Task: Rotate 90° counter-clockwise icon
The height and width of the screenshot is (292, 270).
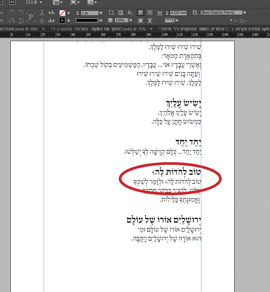Action: click(21, 13)
